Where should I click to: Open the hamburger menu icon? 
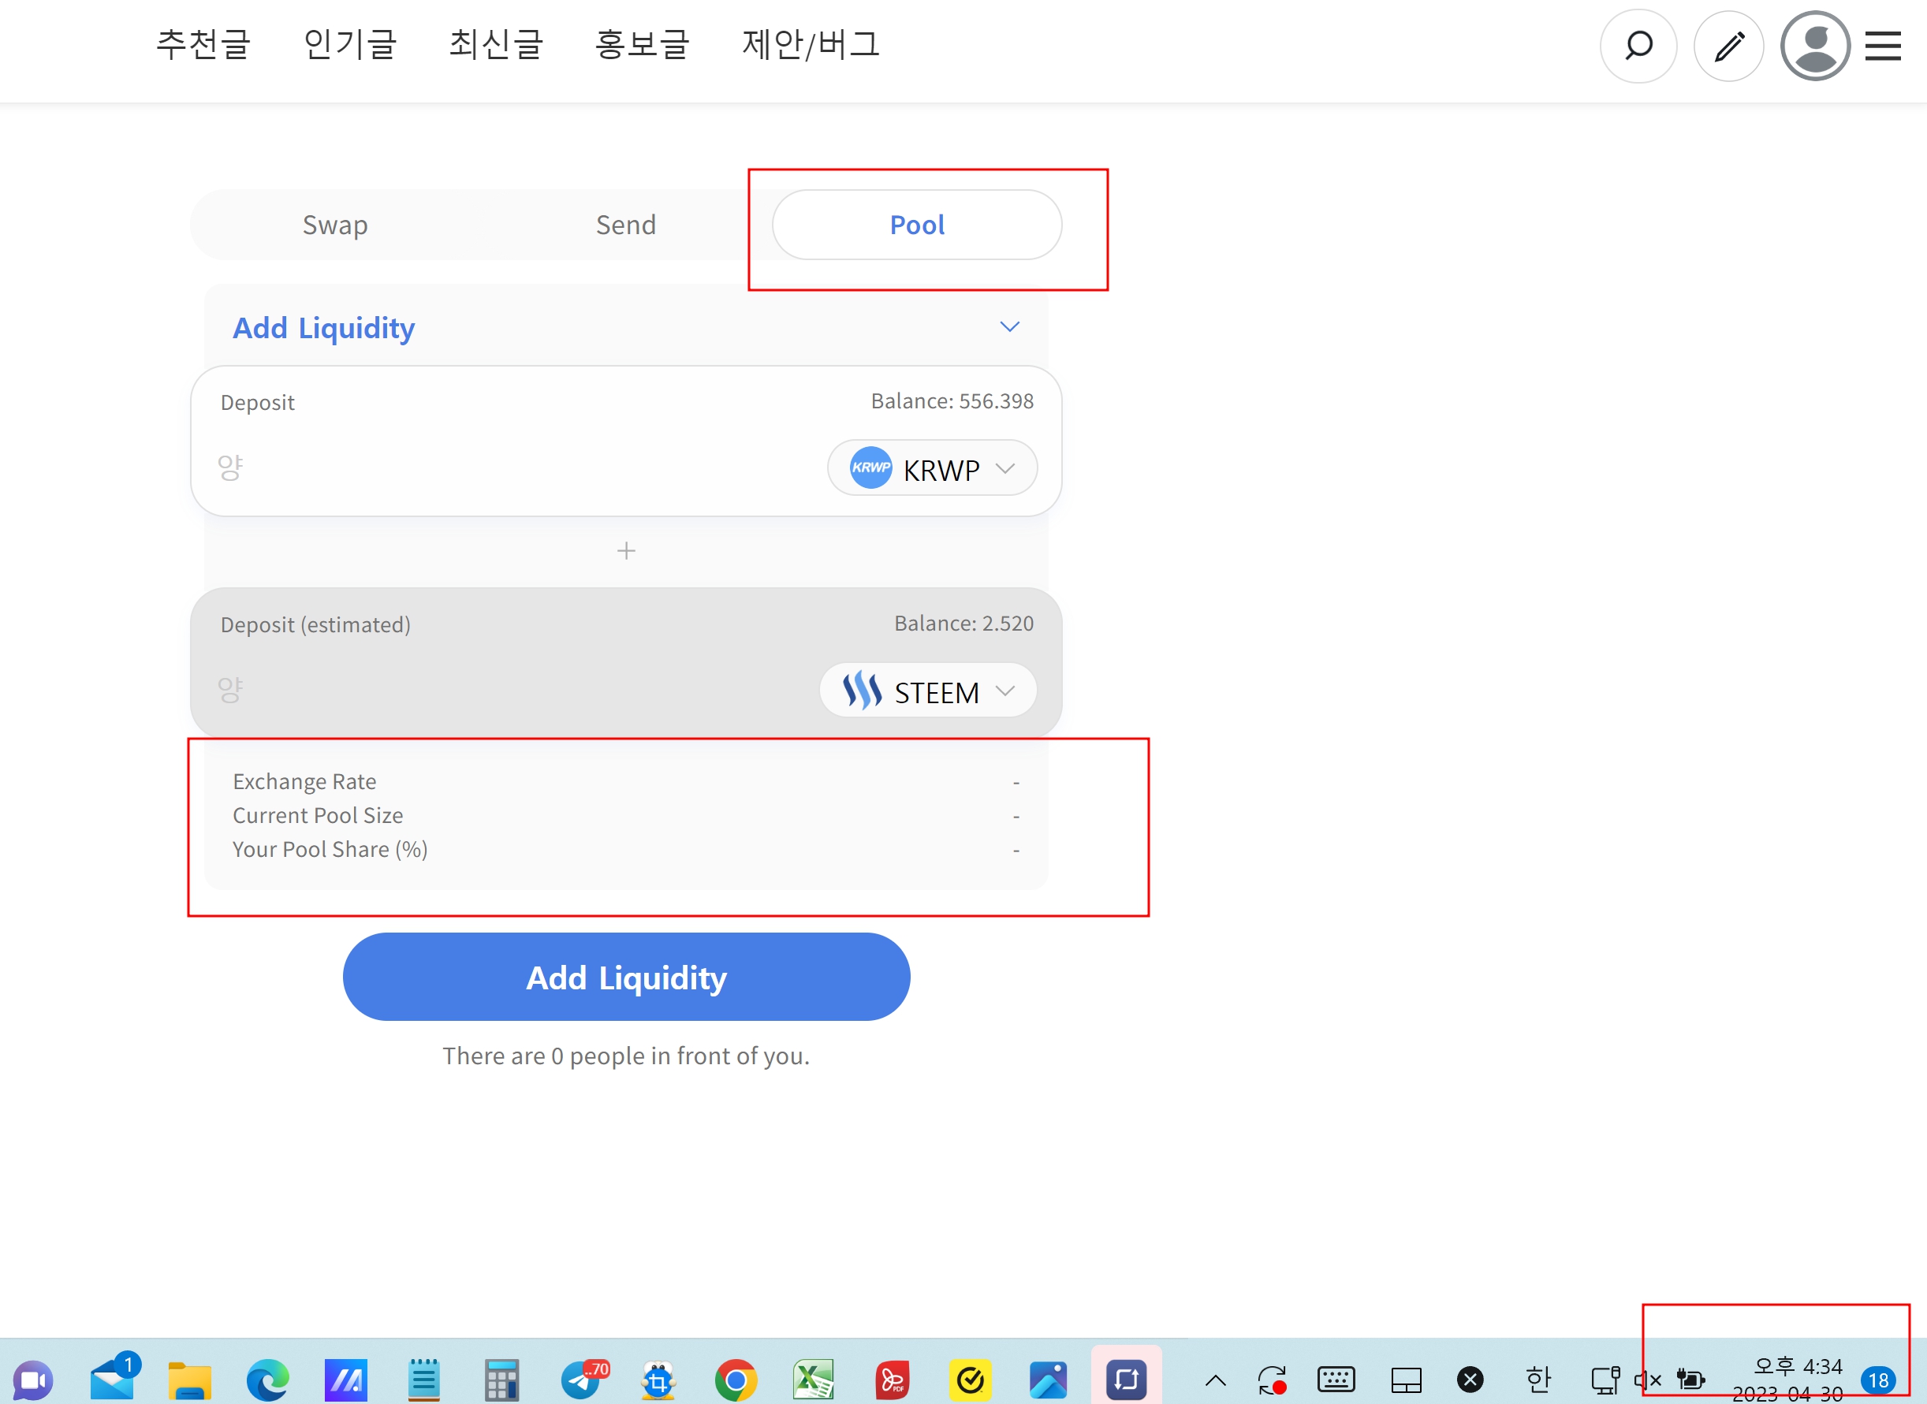click(1882, 46)
